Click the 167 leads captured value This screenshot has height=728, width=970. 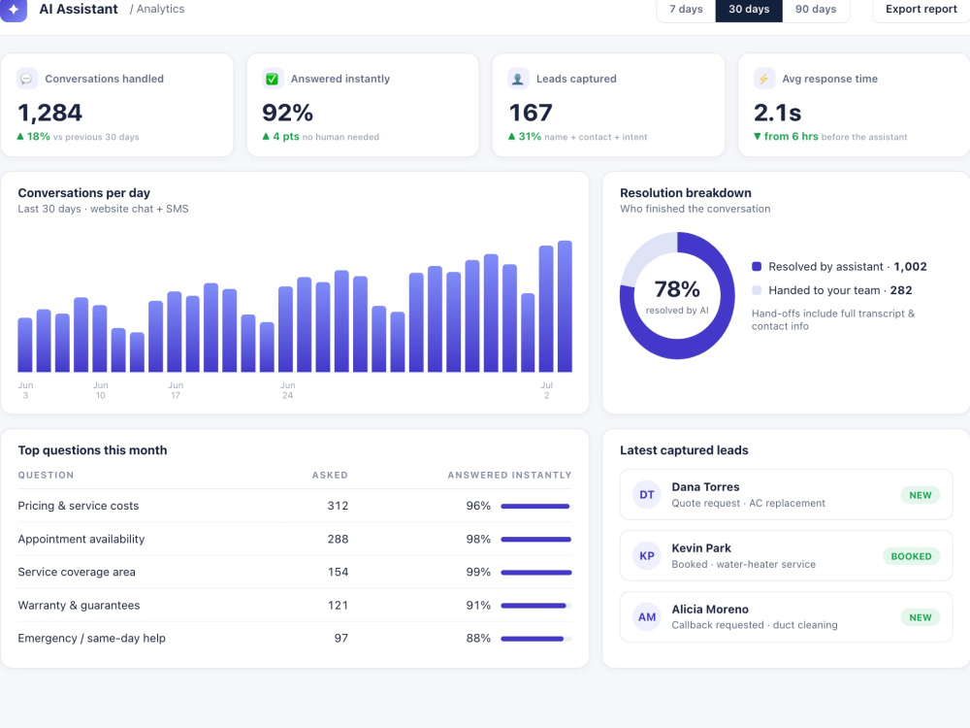[531, 113]
